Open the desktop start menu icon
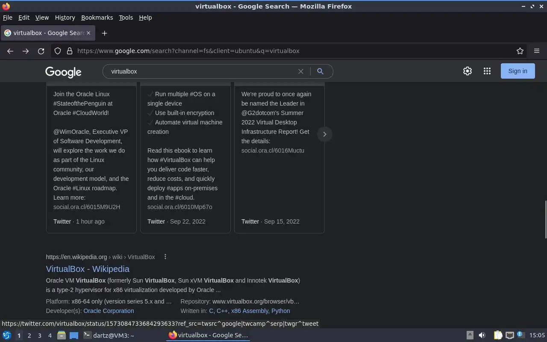This screenshot has width=547, height=342. 7,335
